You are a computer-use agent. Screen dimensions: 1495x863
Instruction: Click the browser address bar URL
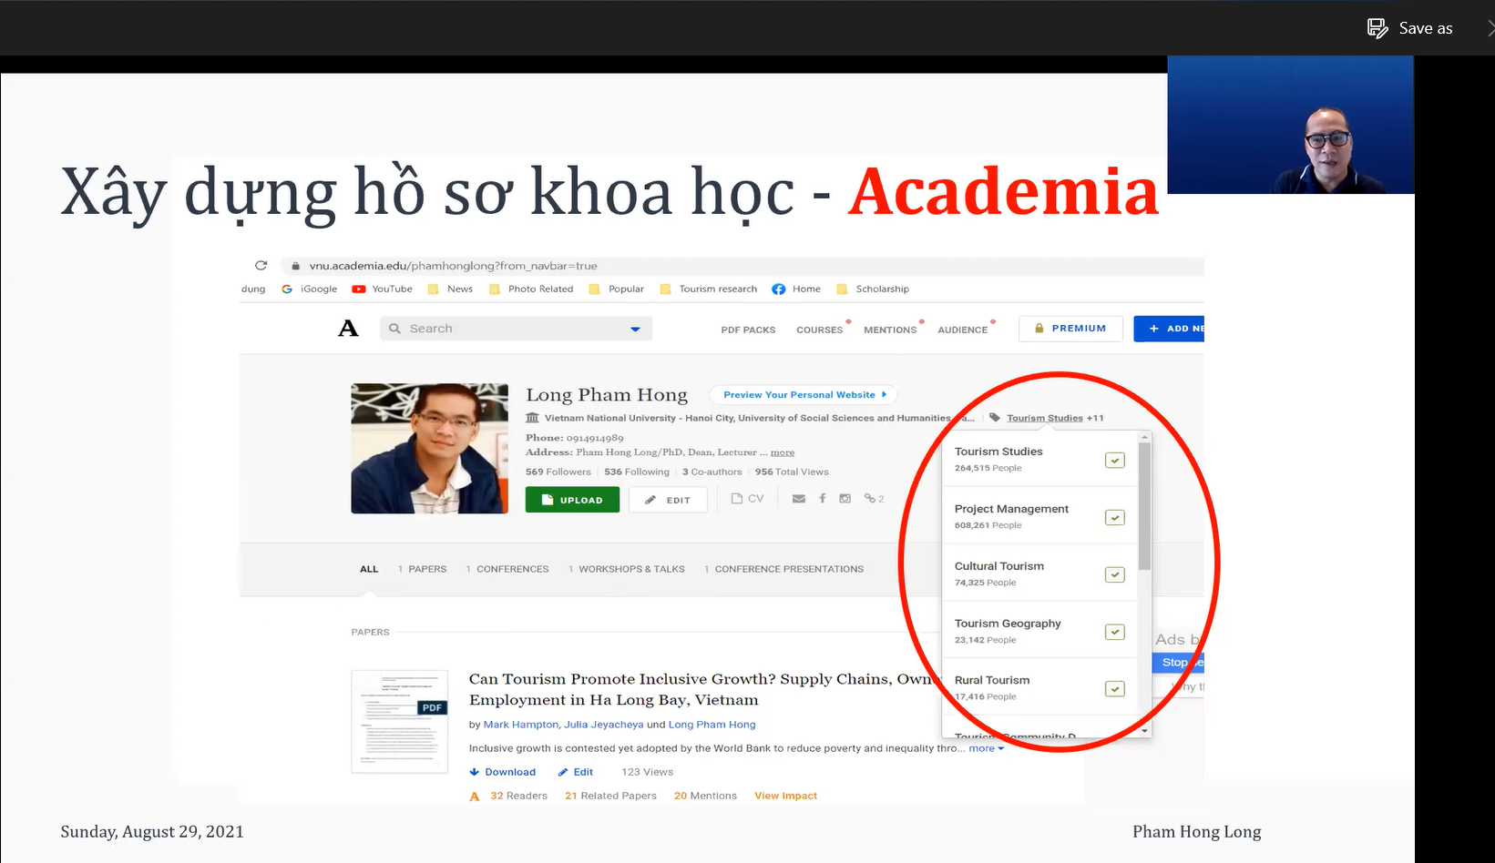pyautogui.click(x=453, y=266)
